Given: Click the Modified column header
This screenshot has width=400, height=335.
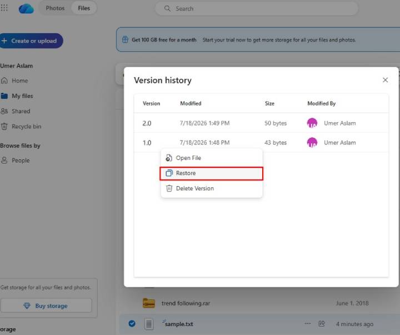Looking at the screenshot, I should click(191, 103).
